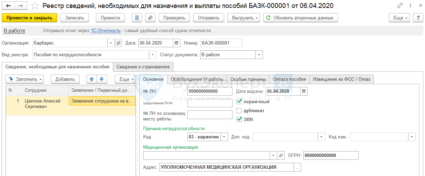The height and width of the screenshot is (176, 425).
Task: Click into the № ЛН input field
Action: click(210, 91)
